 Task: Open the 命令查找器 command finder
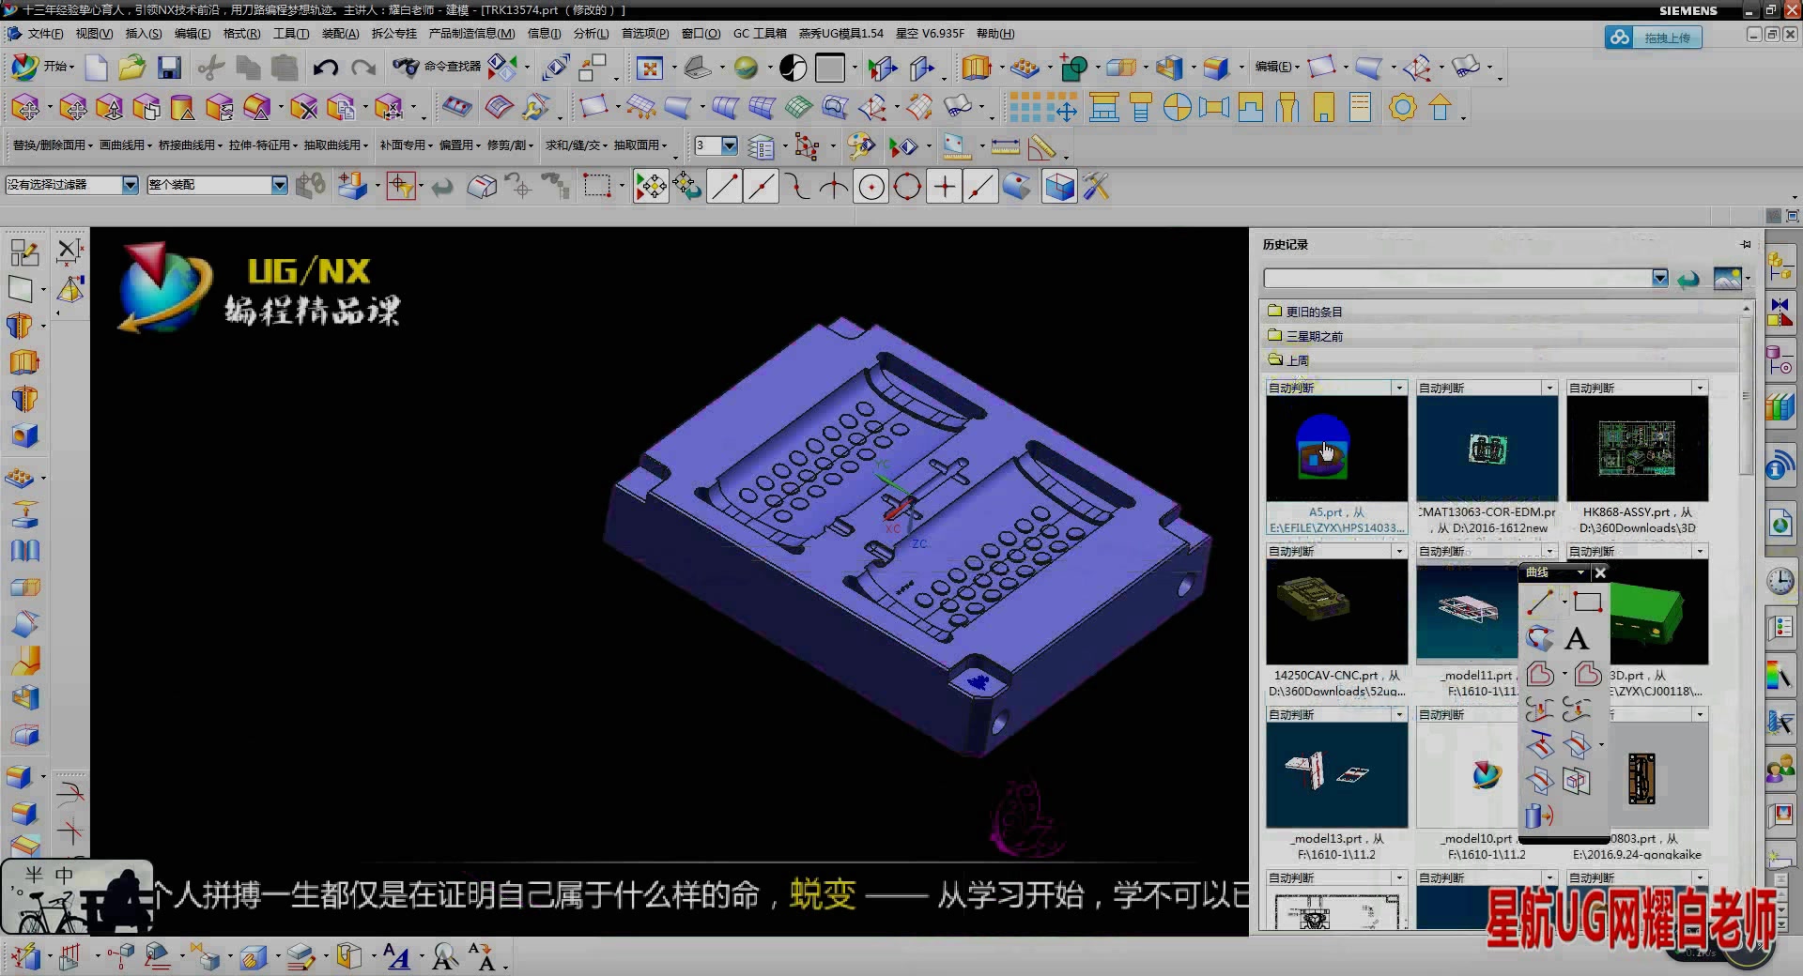tap(451, 69)
